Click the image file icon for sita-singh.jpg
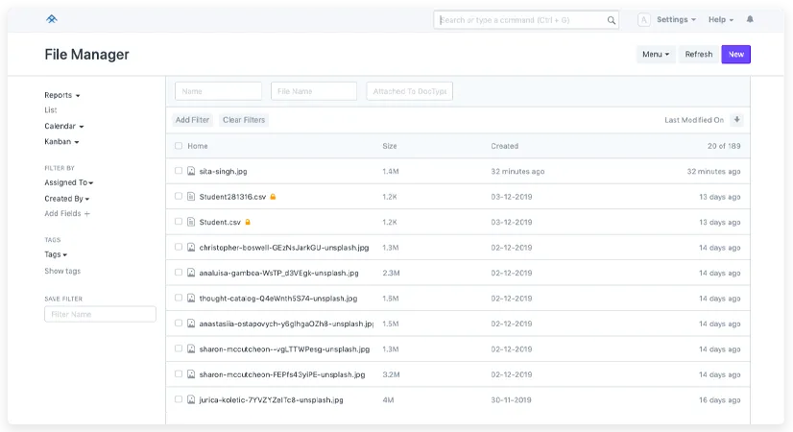The image size is (793, 432). tap(191, 171)
